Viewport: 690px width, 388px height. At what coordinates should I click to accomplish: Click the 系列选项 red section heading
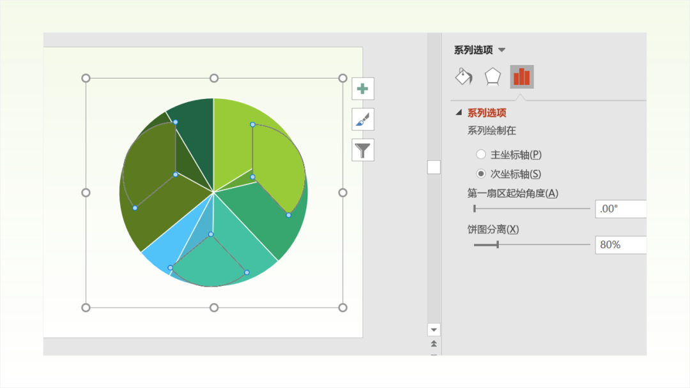point(487,113)
